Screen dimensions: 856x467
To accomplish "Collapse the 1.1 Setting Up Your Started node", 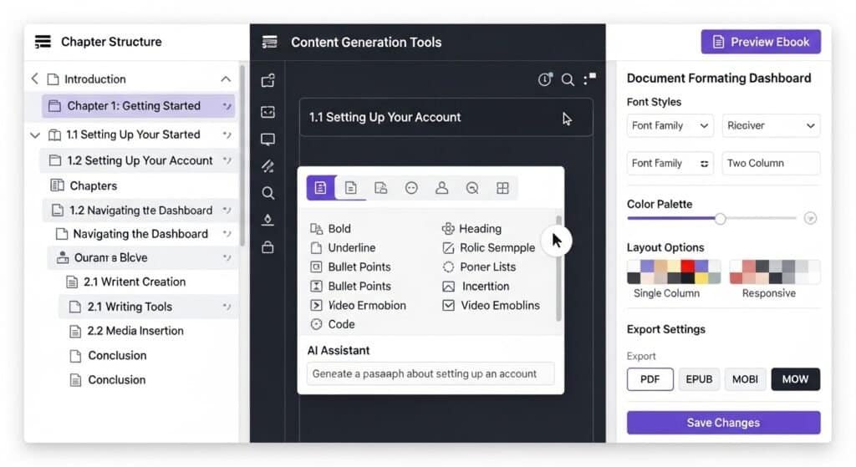I will coord(35,135).
